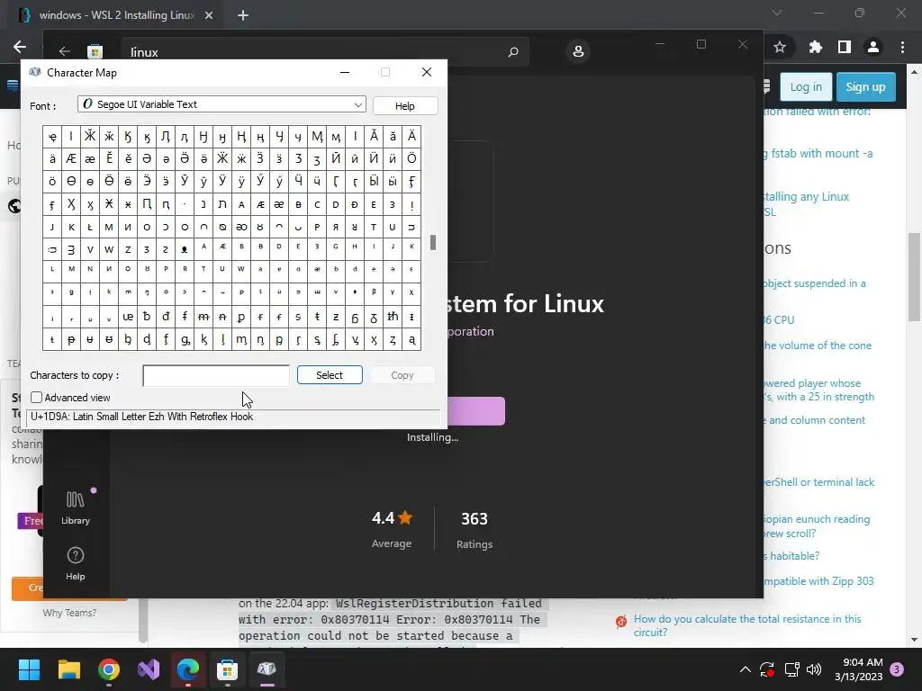922x691 pixels.
Task: Open the 'fstab with mount -a' link
Action: 818,153
